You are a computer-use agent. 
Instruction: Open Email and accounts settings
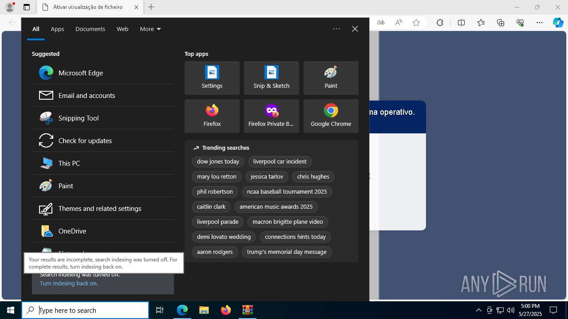point(103,95)
